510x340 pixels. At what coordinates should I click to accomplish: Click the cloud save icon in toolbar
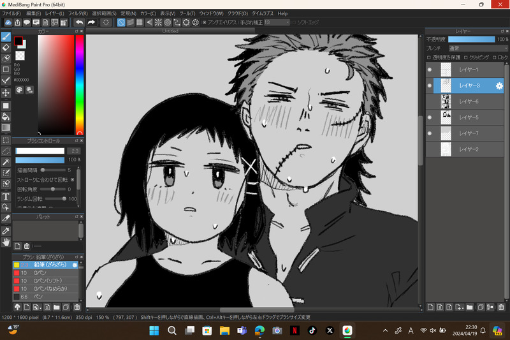[x=8, y=22]
